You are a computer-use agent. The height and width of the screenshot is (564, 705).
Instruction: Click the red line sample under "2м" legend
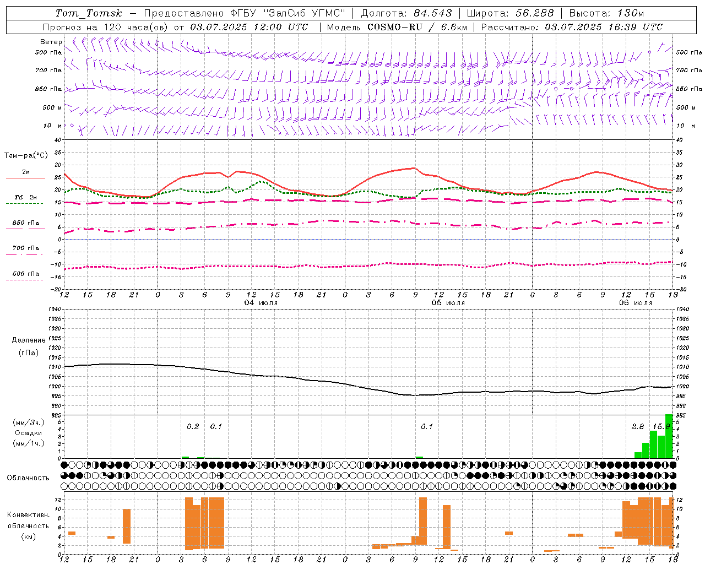point(25,178)
